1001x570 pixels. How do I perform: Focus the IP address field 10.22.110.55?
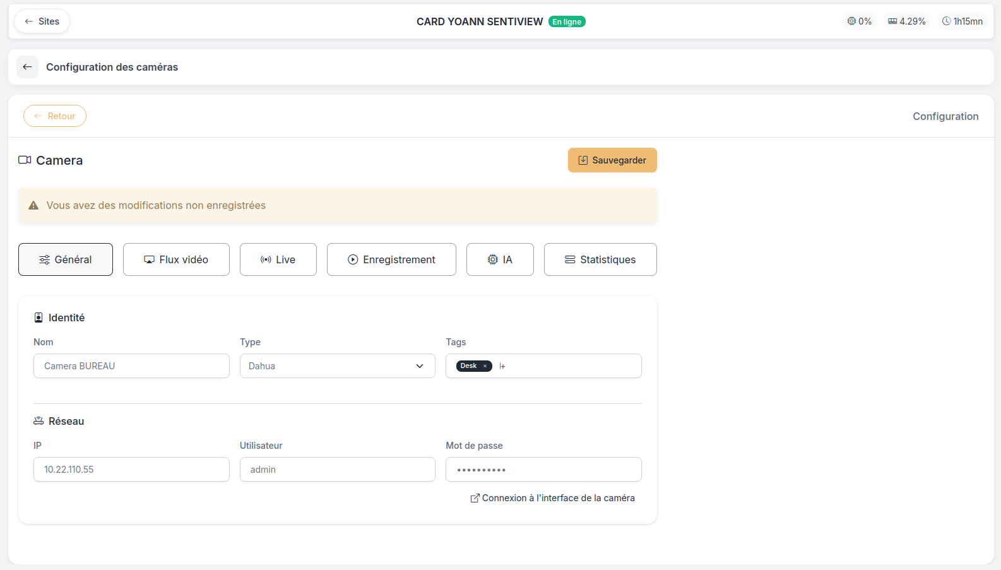(x=131, y=470)
